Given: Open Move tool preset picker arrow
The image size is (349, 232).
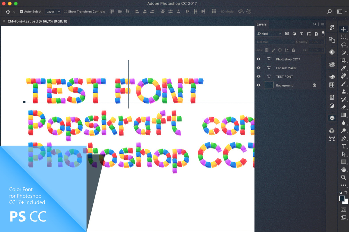Looking at the screenshot, I should pyautogui.click(x=14, y=12).
